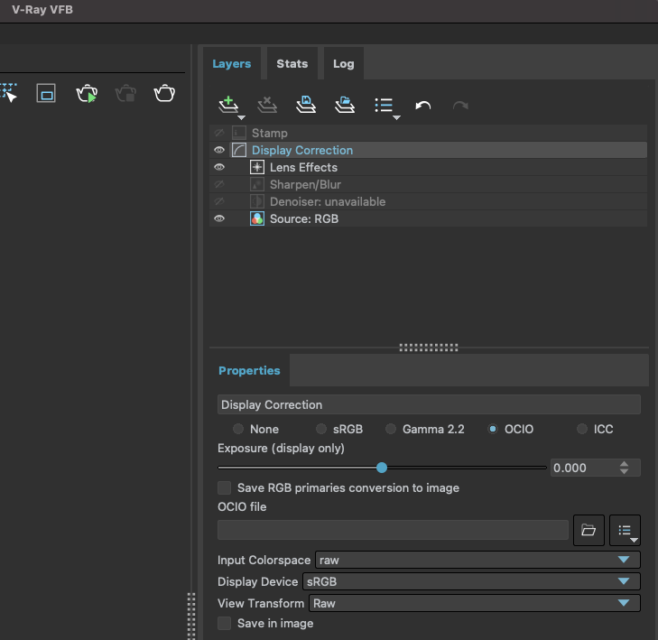The image size is (658, 640).
Task: Switch to the Layers tab
Action: [x=232, y=64]
